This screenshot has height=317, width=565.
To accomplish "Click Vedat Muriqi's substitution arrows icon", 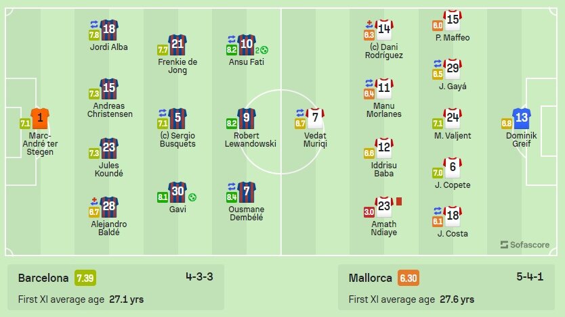I will [300, 113].
